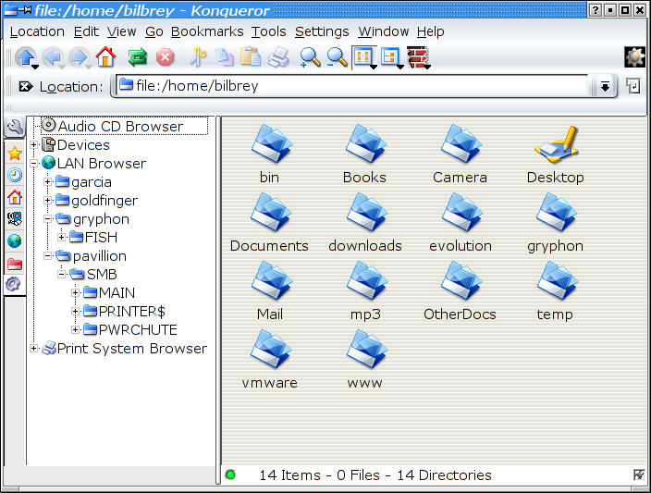Select the PWRCHUTE share in tree
Screen dimensions: 651x493
138,330
